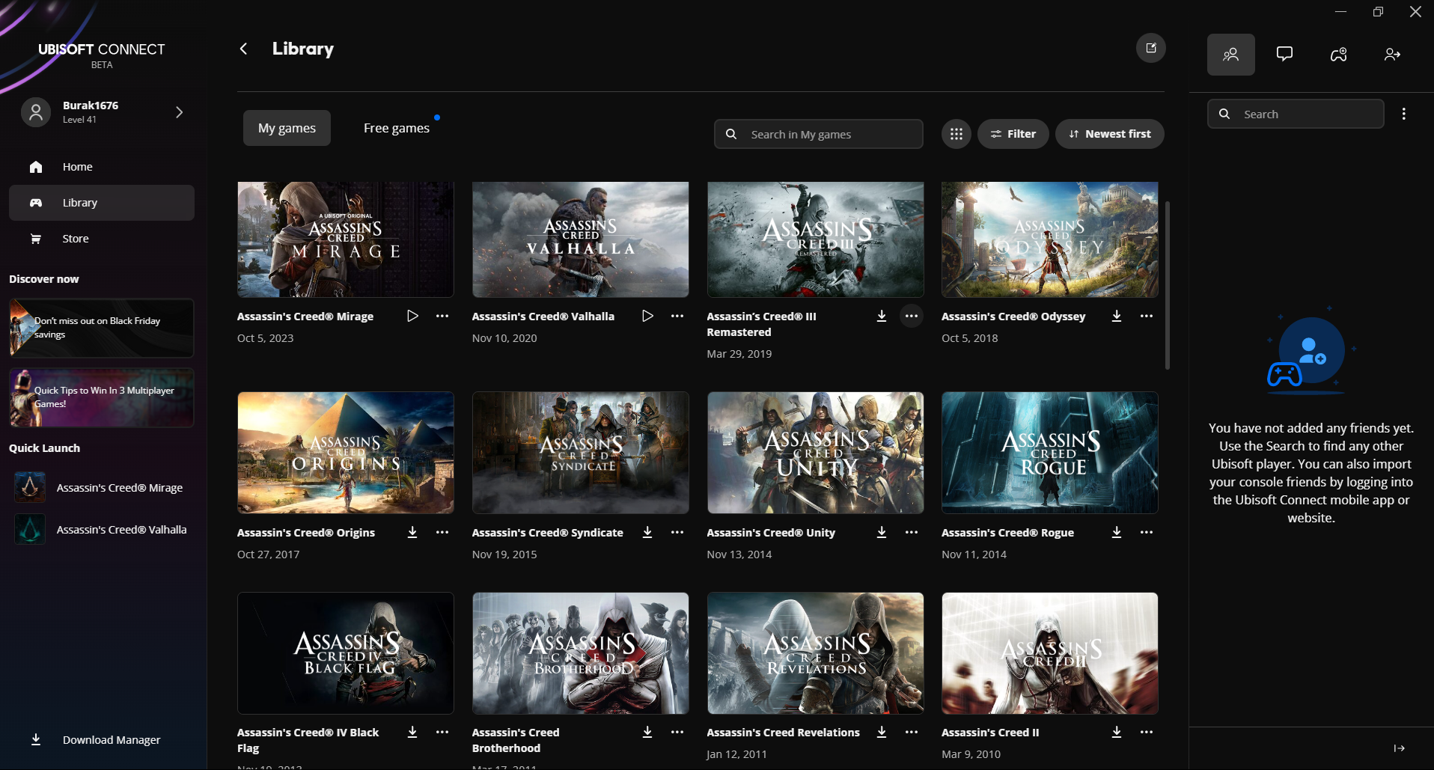Open the Assassin's Creed Mirage cover art
Image resolution: width=1434 pixels, height=770 pixels.
(x=346, y=239)
